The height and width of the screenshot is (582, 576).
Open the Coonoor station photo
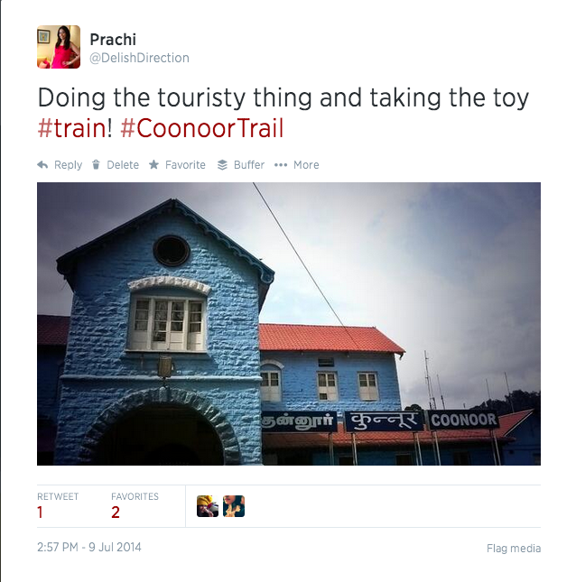tap(289, 324)
